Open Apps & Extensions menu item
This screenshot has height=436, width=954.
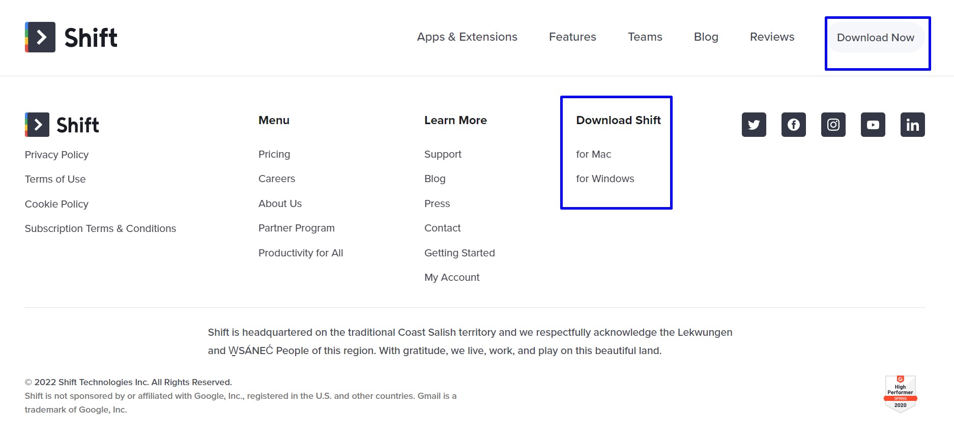click(x=467, y=37)
